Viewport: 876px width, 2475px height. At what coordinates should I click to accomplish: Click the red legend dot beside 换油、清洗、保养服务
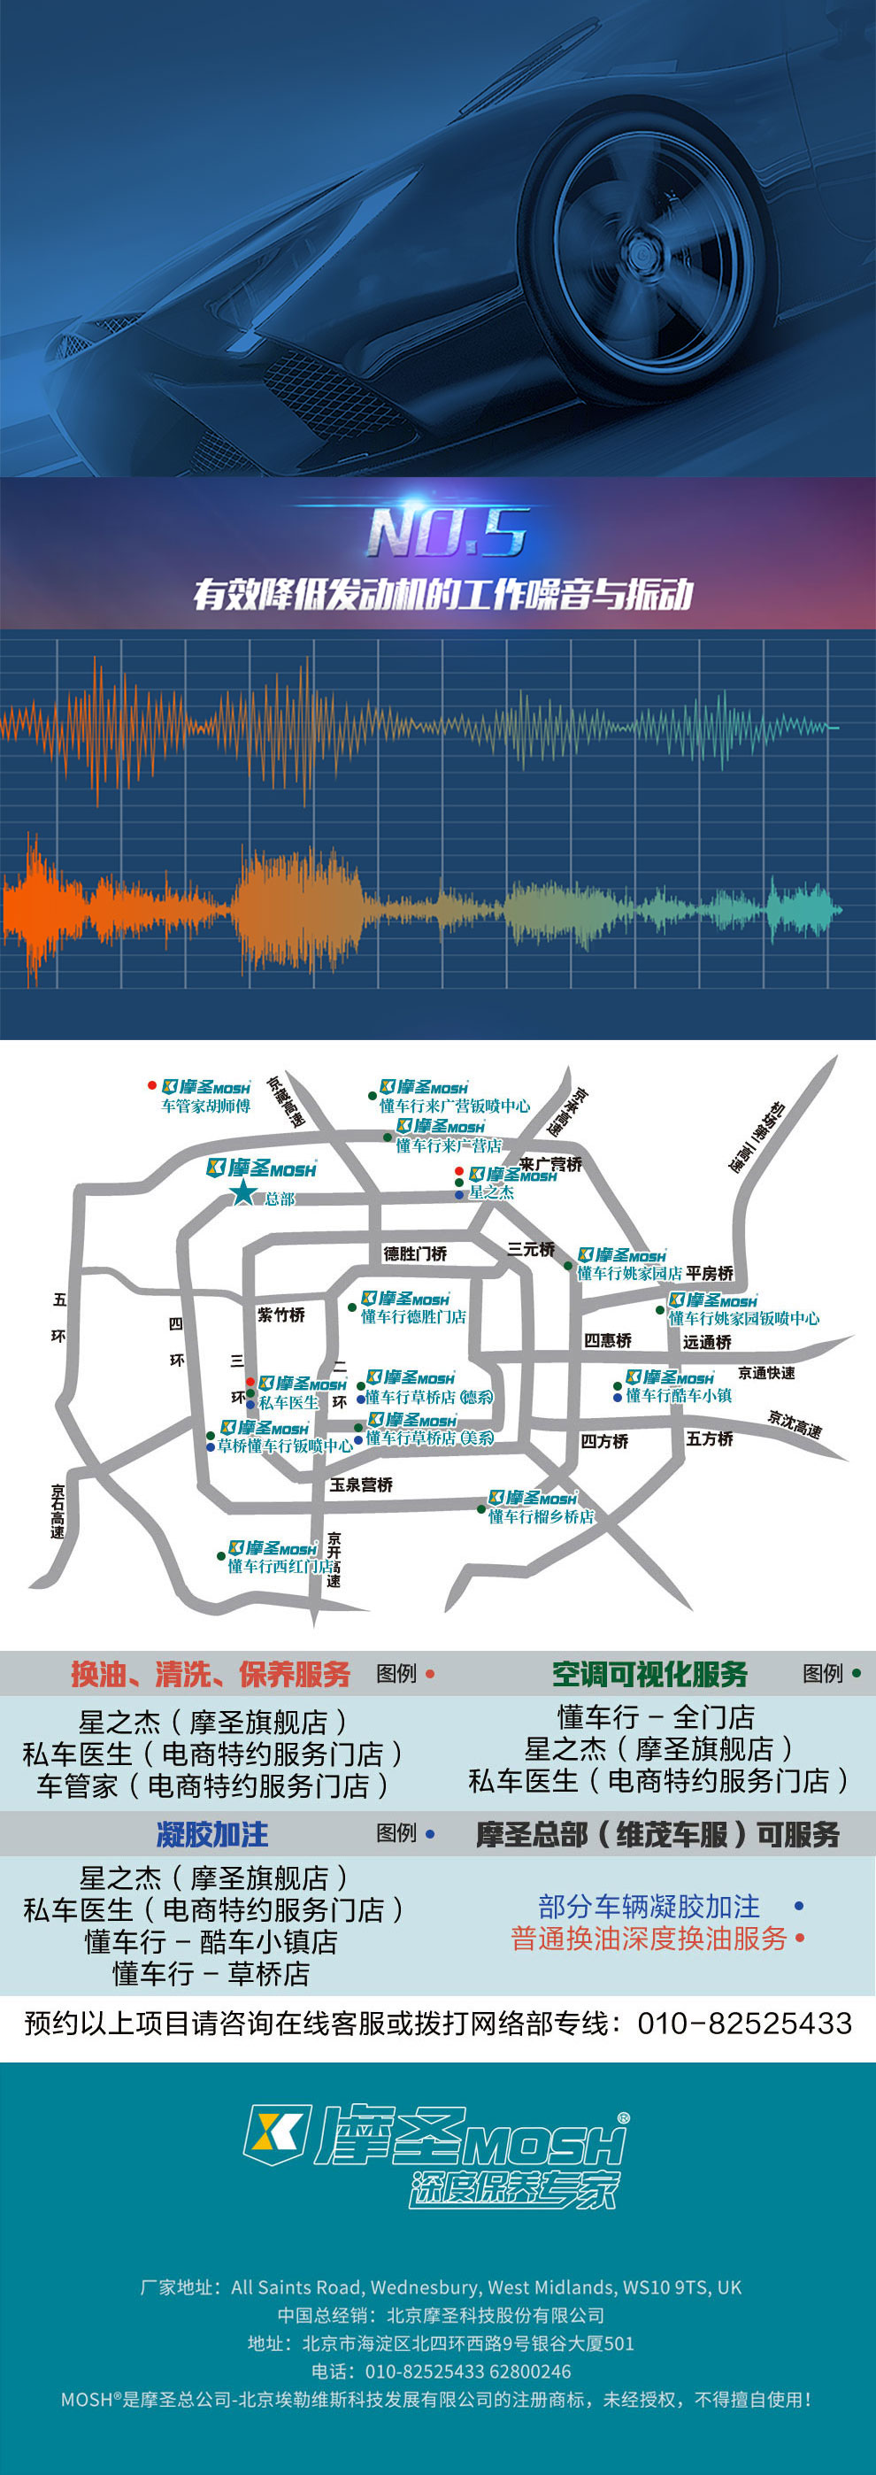(x=430, y=1674)
